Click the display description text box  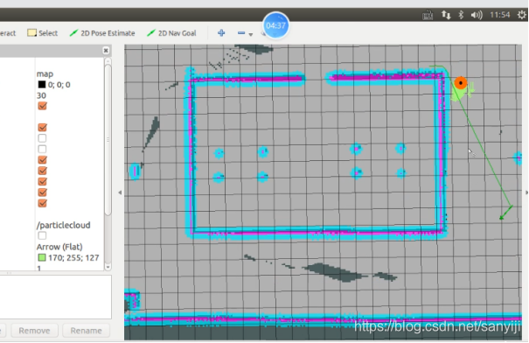coord(55,297)
